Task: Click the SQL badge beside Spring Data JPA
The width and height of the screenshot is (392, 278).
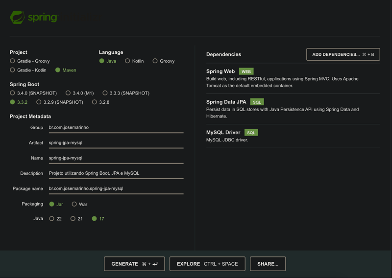Action: pos(257,102)
